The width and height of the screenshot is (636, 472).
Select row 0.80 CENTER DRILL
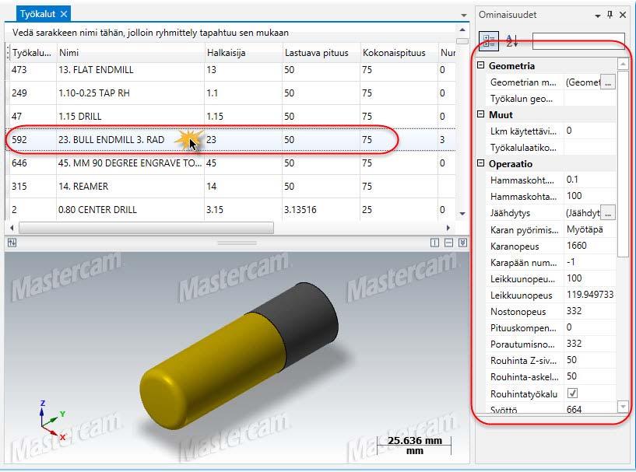(230, 209)
